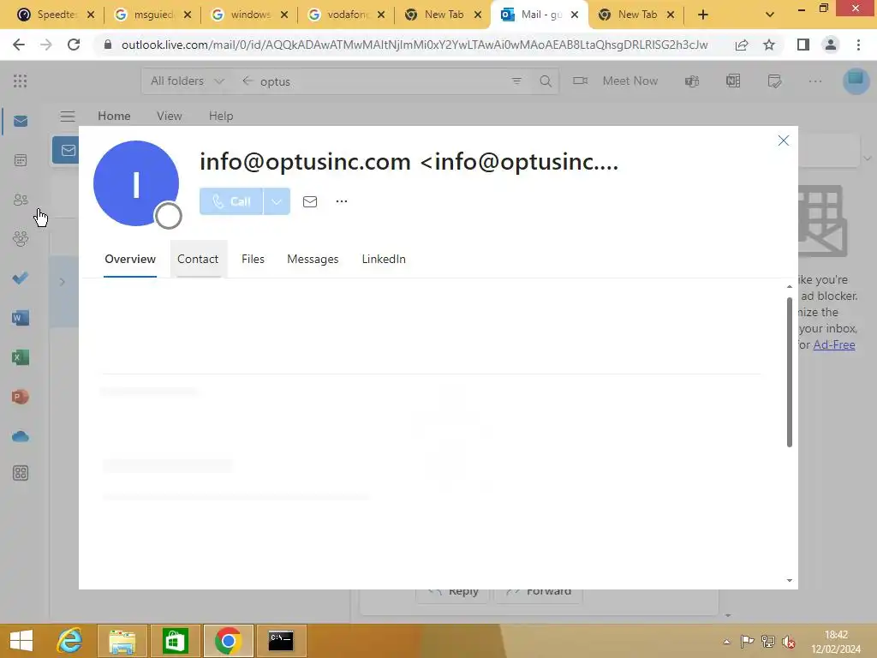Open Home ribbon tab
The height and width of the screenshot is (658, 877).
(114, 116)
